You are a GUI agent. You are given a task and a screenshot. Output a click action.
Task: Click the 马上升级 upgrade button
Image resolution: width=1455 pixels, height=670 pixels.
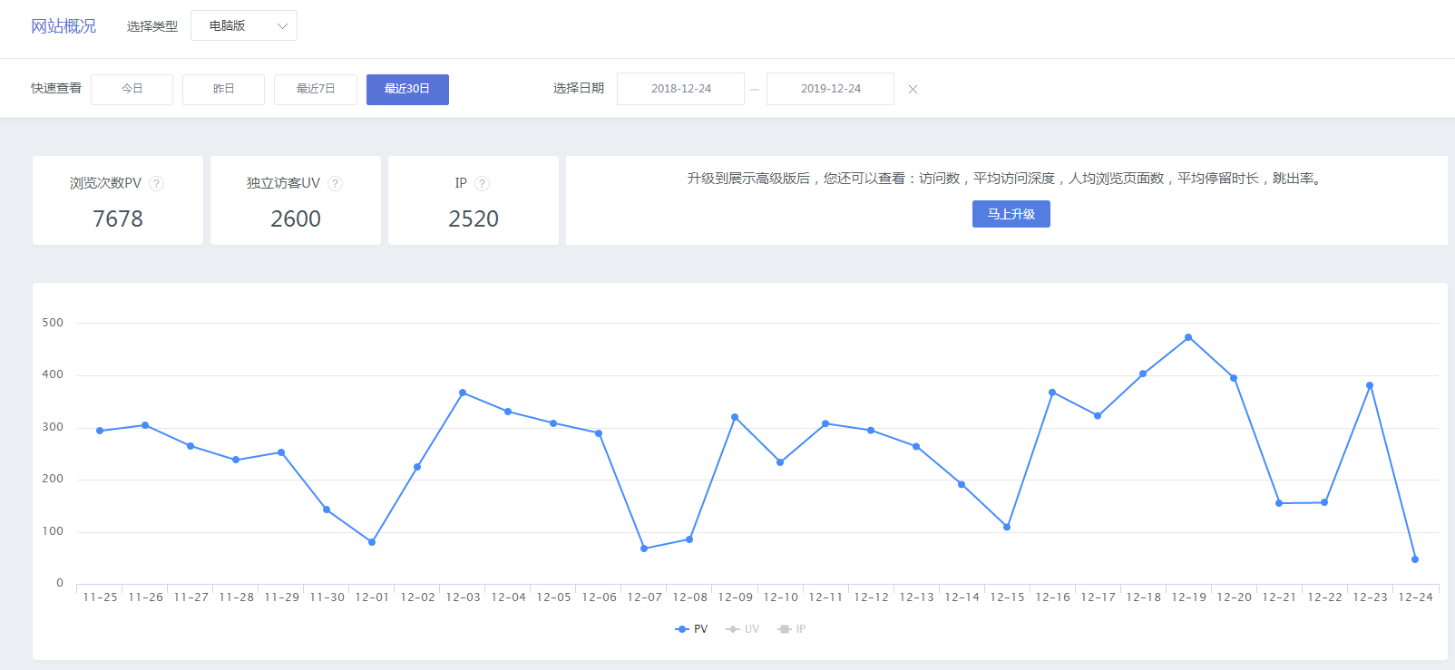tap(1011, 214)
